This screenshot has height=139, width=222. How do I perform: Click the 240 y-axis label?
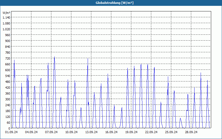click(x=8, y=105)
